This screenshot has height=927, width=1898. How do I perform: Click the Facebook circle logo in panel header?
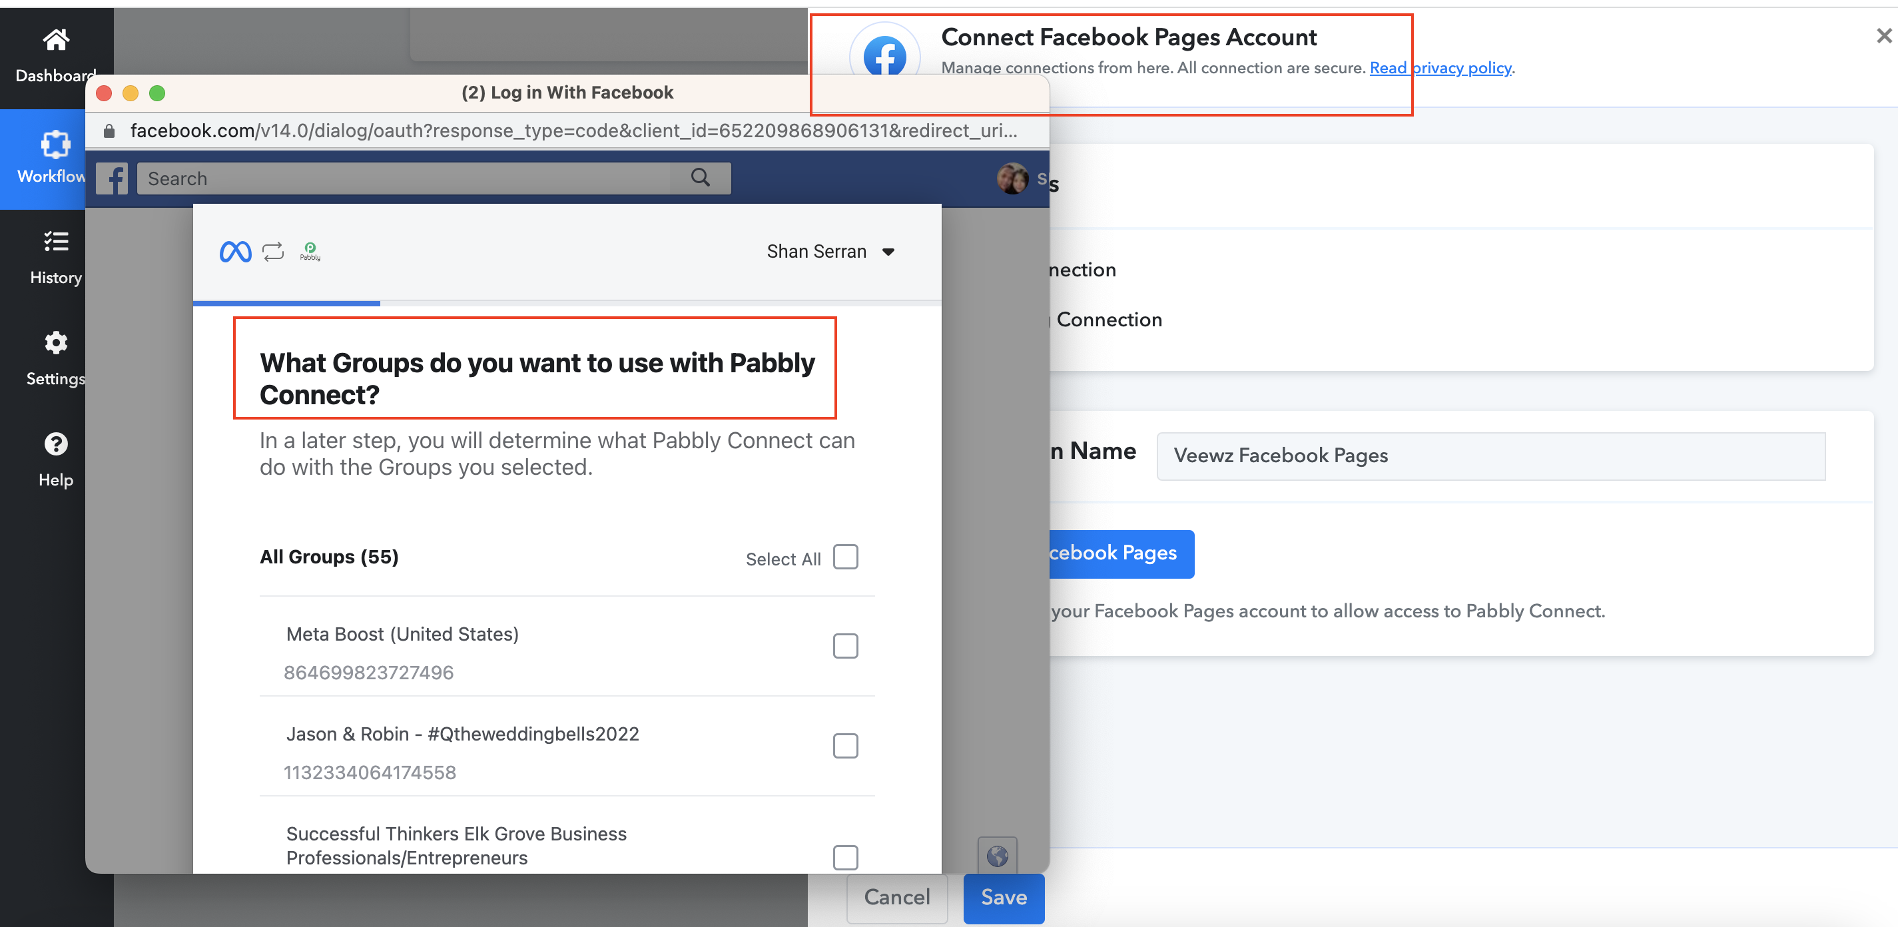pos(885,55)
